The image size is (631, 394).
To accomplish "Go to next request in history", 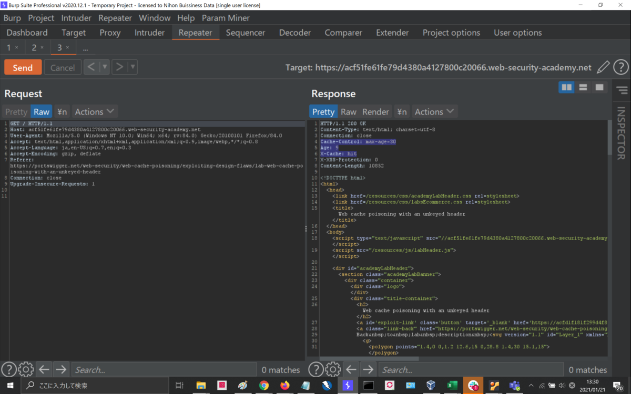I will (x=119, y=67).
